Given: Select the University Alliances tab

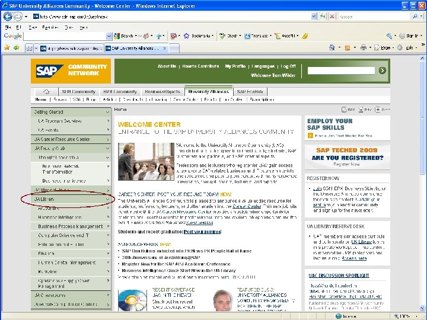Looking at the screenshot, I should coord(208,91).
